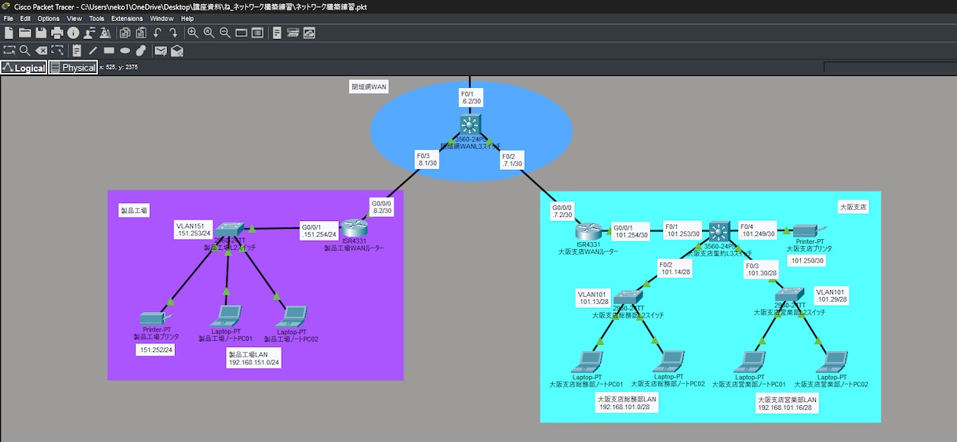Screen dimensions: 957x442
Task: Click laptop 製品工場ノートPC02
Action: click(290, 317)
